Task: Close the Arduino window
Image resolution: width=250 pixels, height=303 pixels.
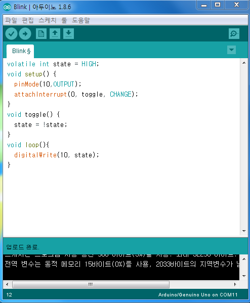Action: (236, 5)
